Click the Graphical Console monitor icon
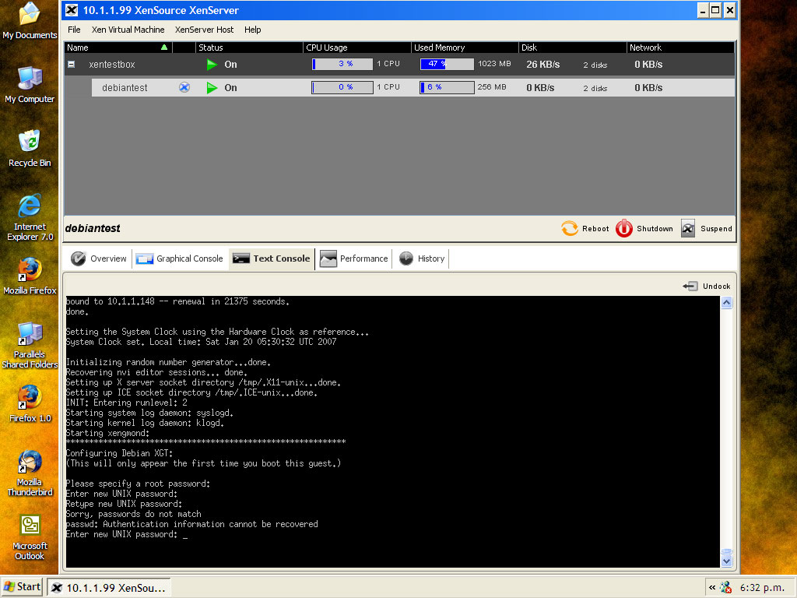Image resolution: width=797 pixels, height=598 pixels. pos(144,259)
